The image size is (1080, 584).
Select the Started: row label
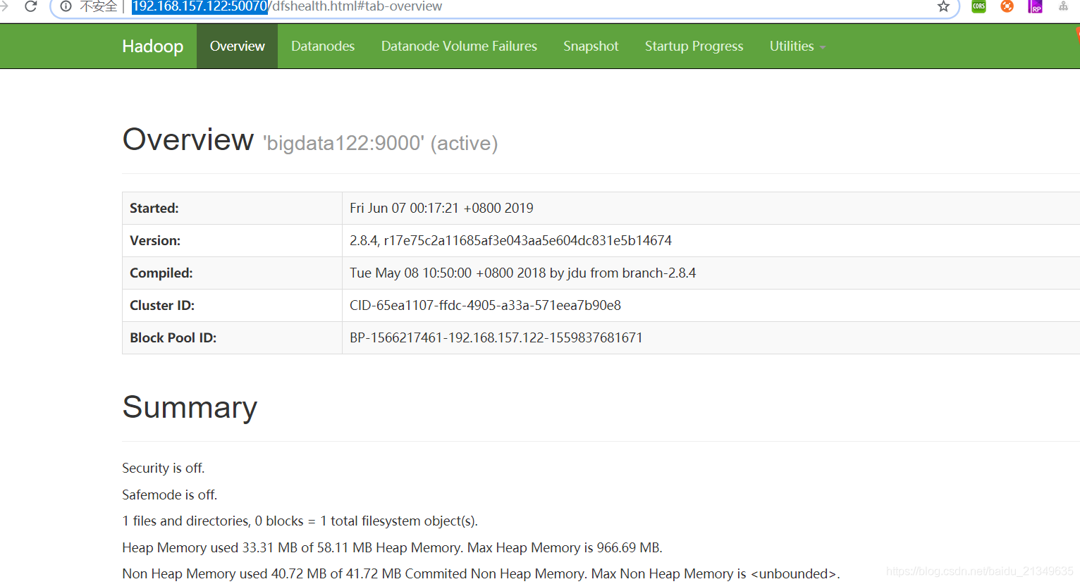[154, 209]
